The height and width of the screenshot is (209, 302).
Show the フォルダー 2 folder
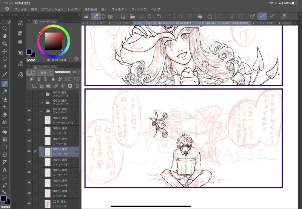[x=29, y=102]
